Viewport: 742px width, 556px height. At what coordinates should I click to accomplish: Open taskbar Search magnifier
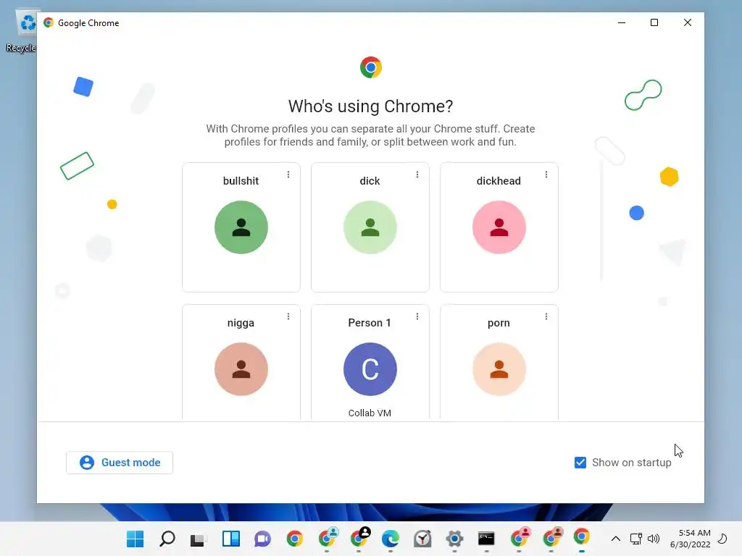point(167,539)
